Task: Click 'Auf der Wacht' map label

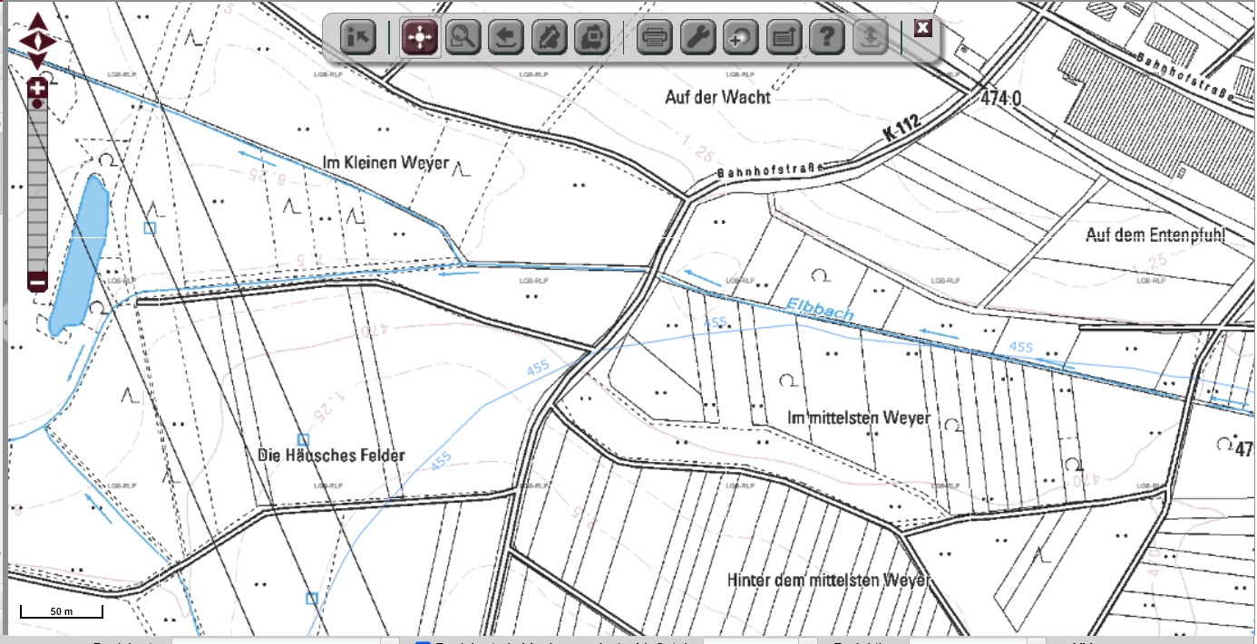Action: pos(717,96)
